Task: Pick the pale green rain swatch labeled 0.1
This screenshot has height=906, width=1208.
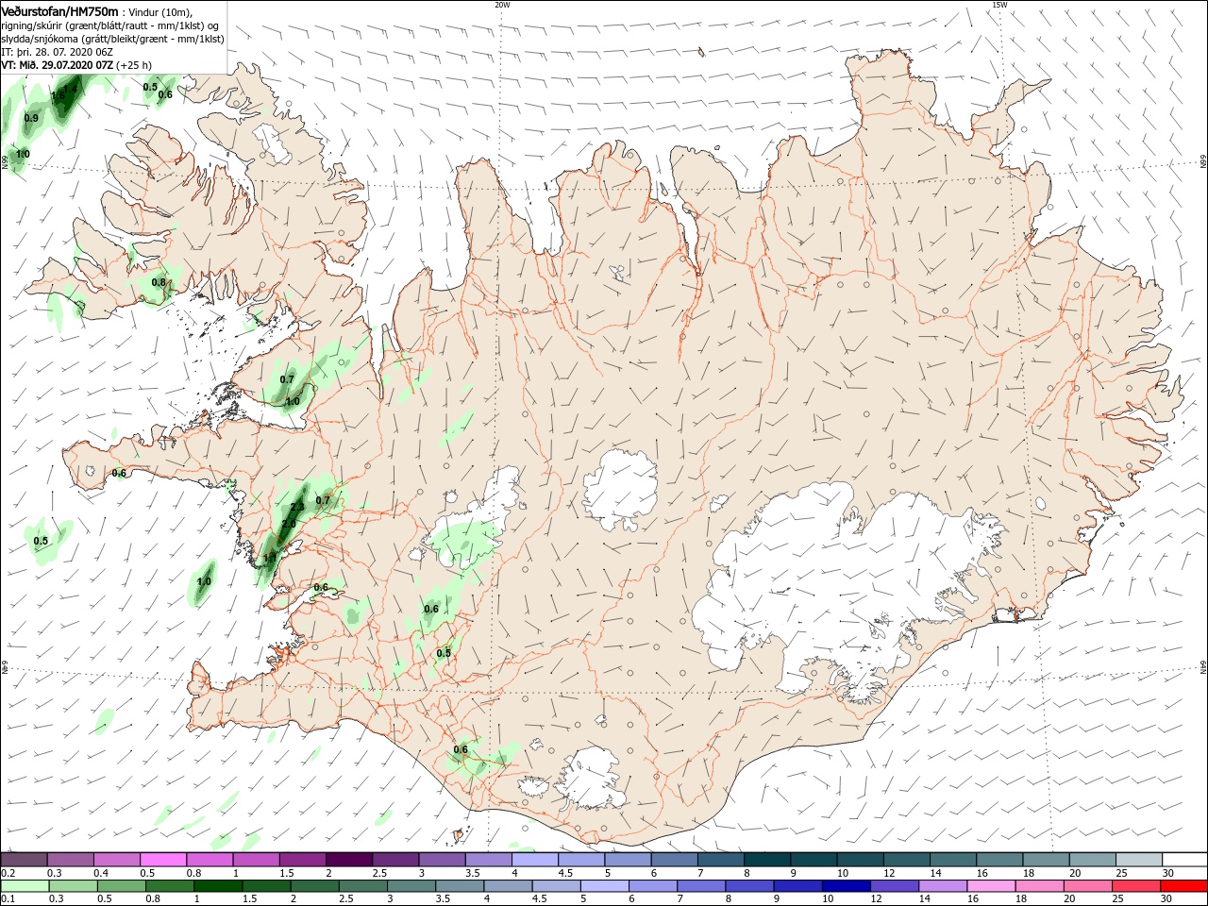Action: [25, 886]
